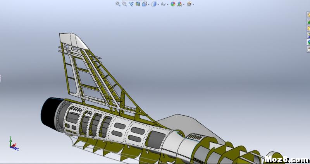Activate the Zoom to Area tool
This screenshot has height=164, width=310.
[x=124, y=4]
